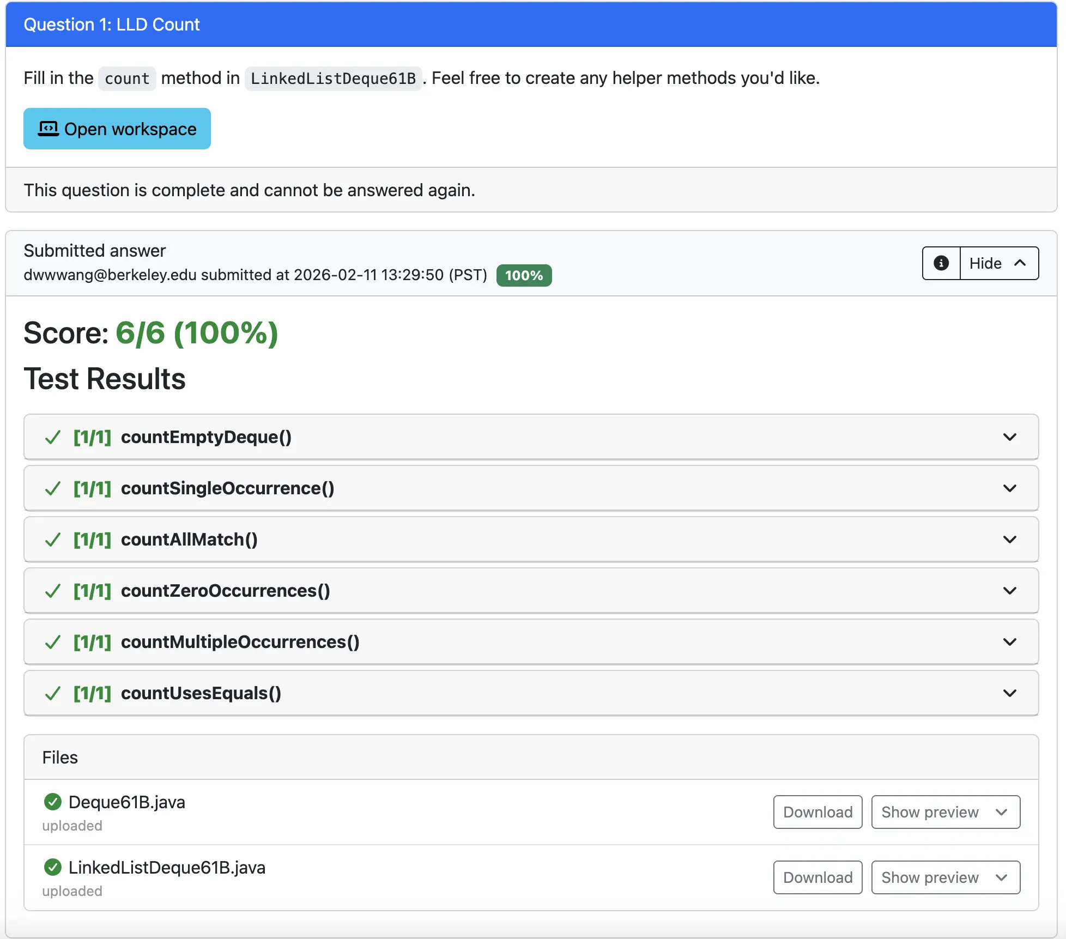Screen dimensions: 1066x939
Task: Click checkmark icon of countAllMatch() test
Action: pos(52,540)
